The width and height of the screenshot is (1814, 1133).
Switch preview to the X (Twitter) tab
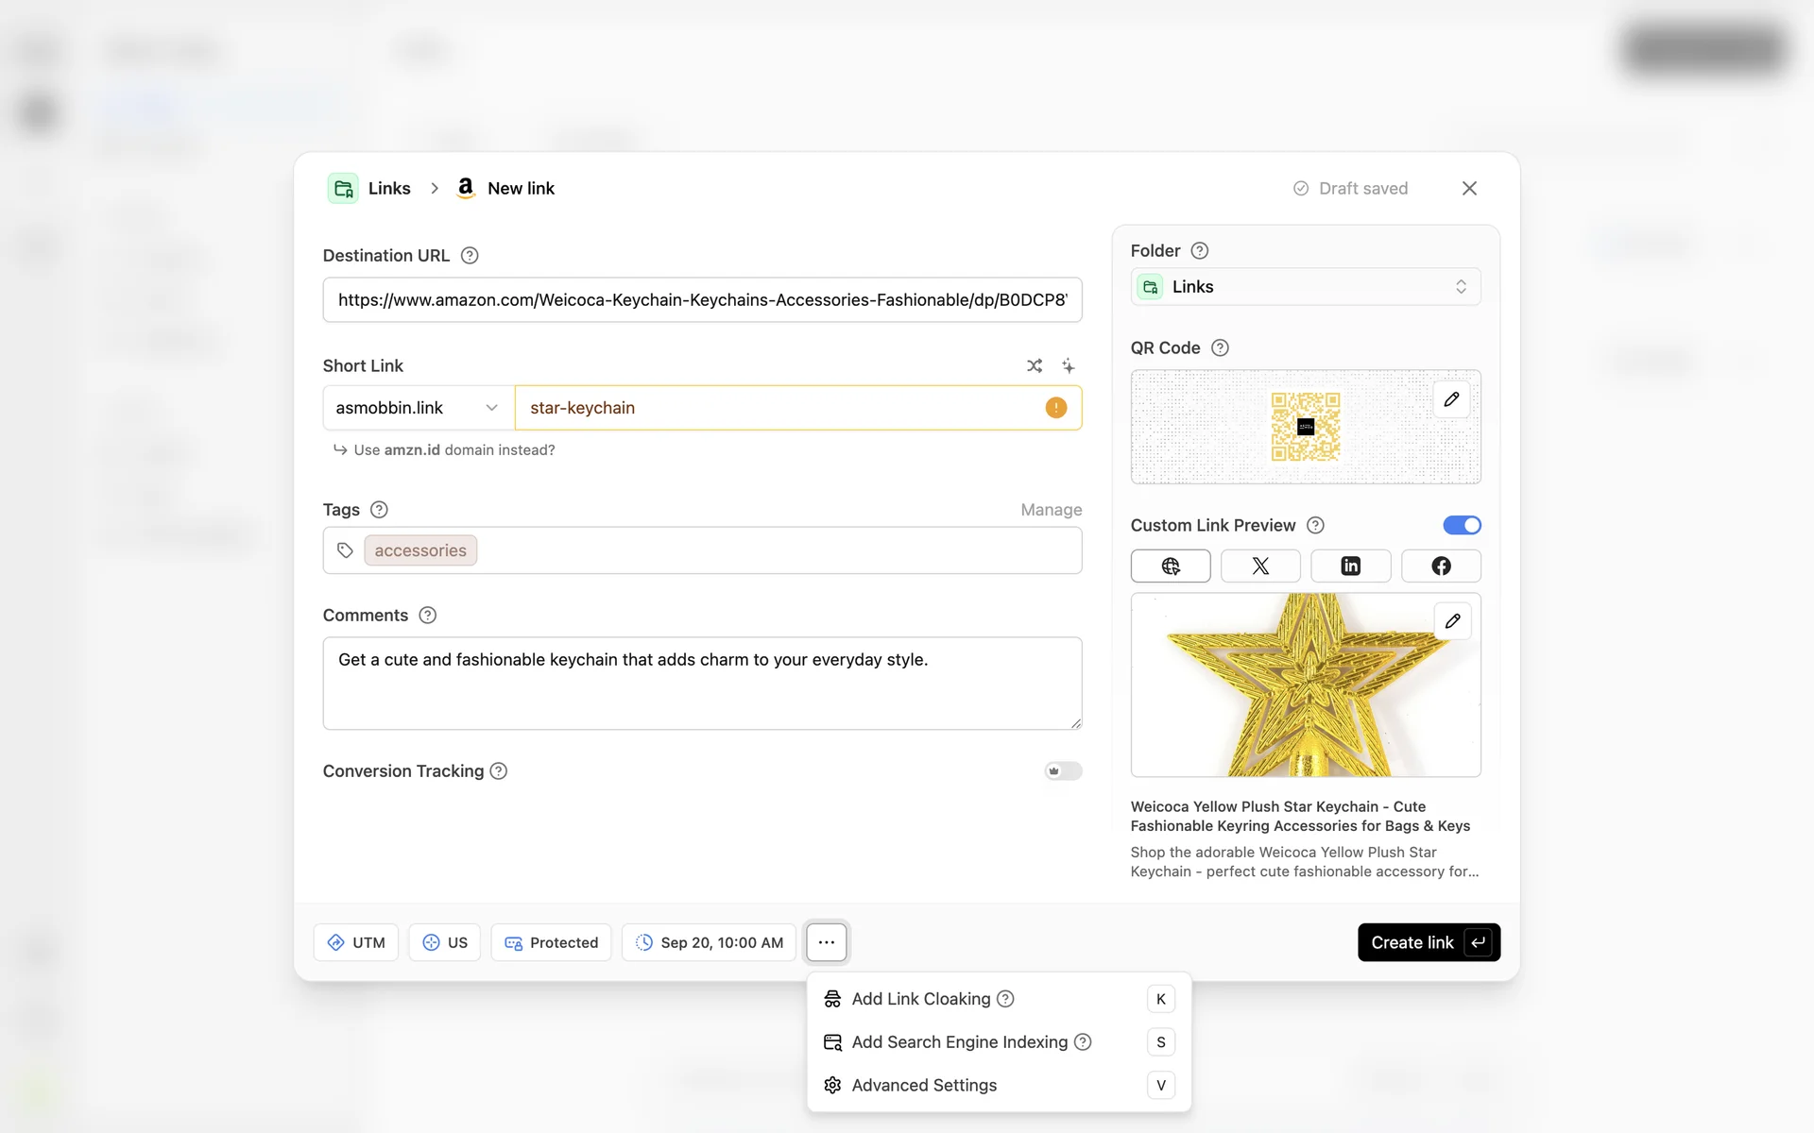coord(1259,566)
